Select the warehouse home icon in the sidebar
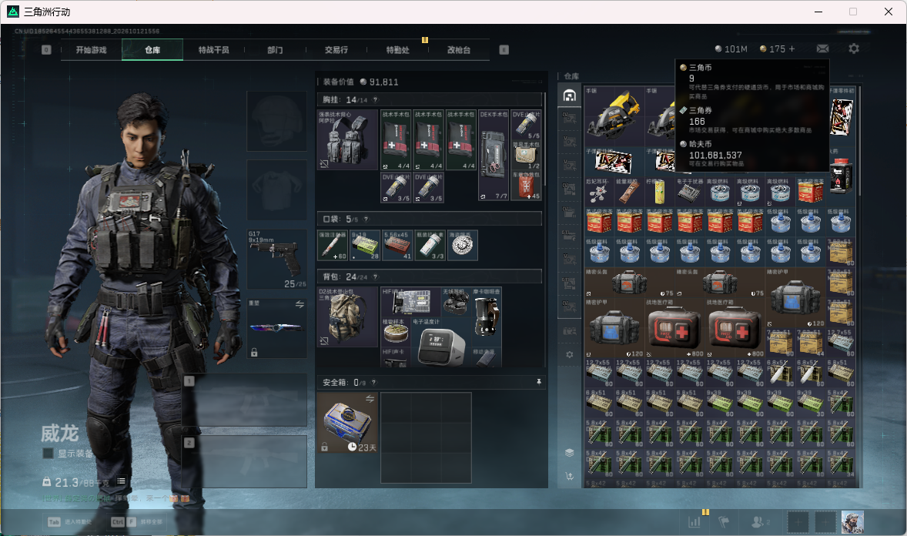Image resolution: width=907 pixels, height=536 pixels. [x=569, y=95]
